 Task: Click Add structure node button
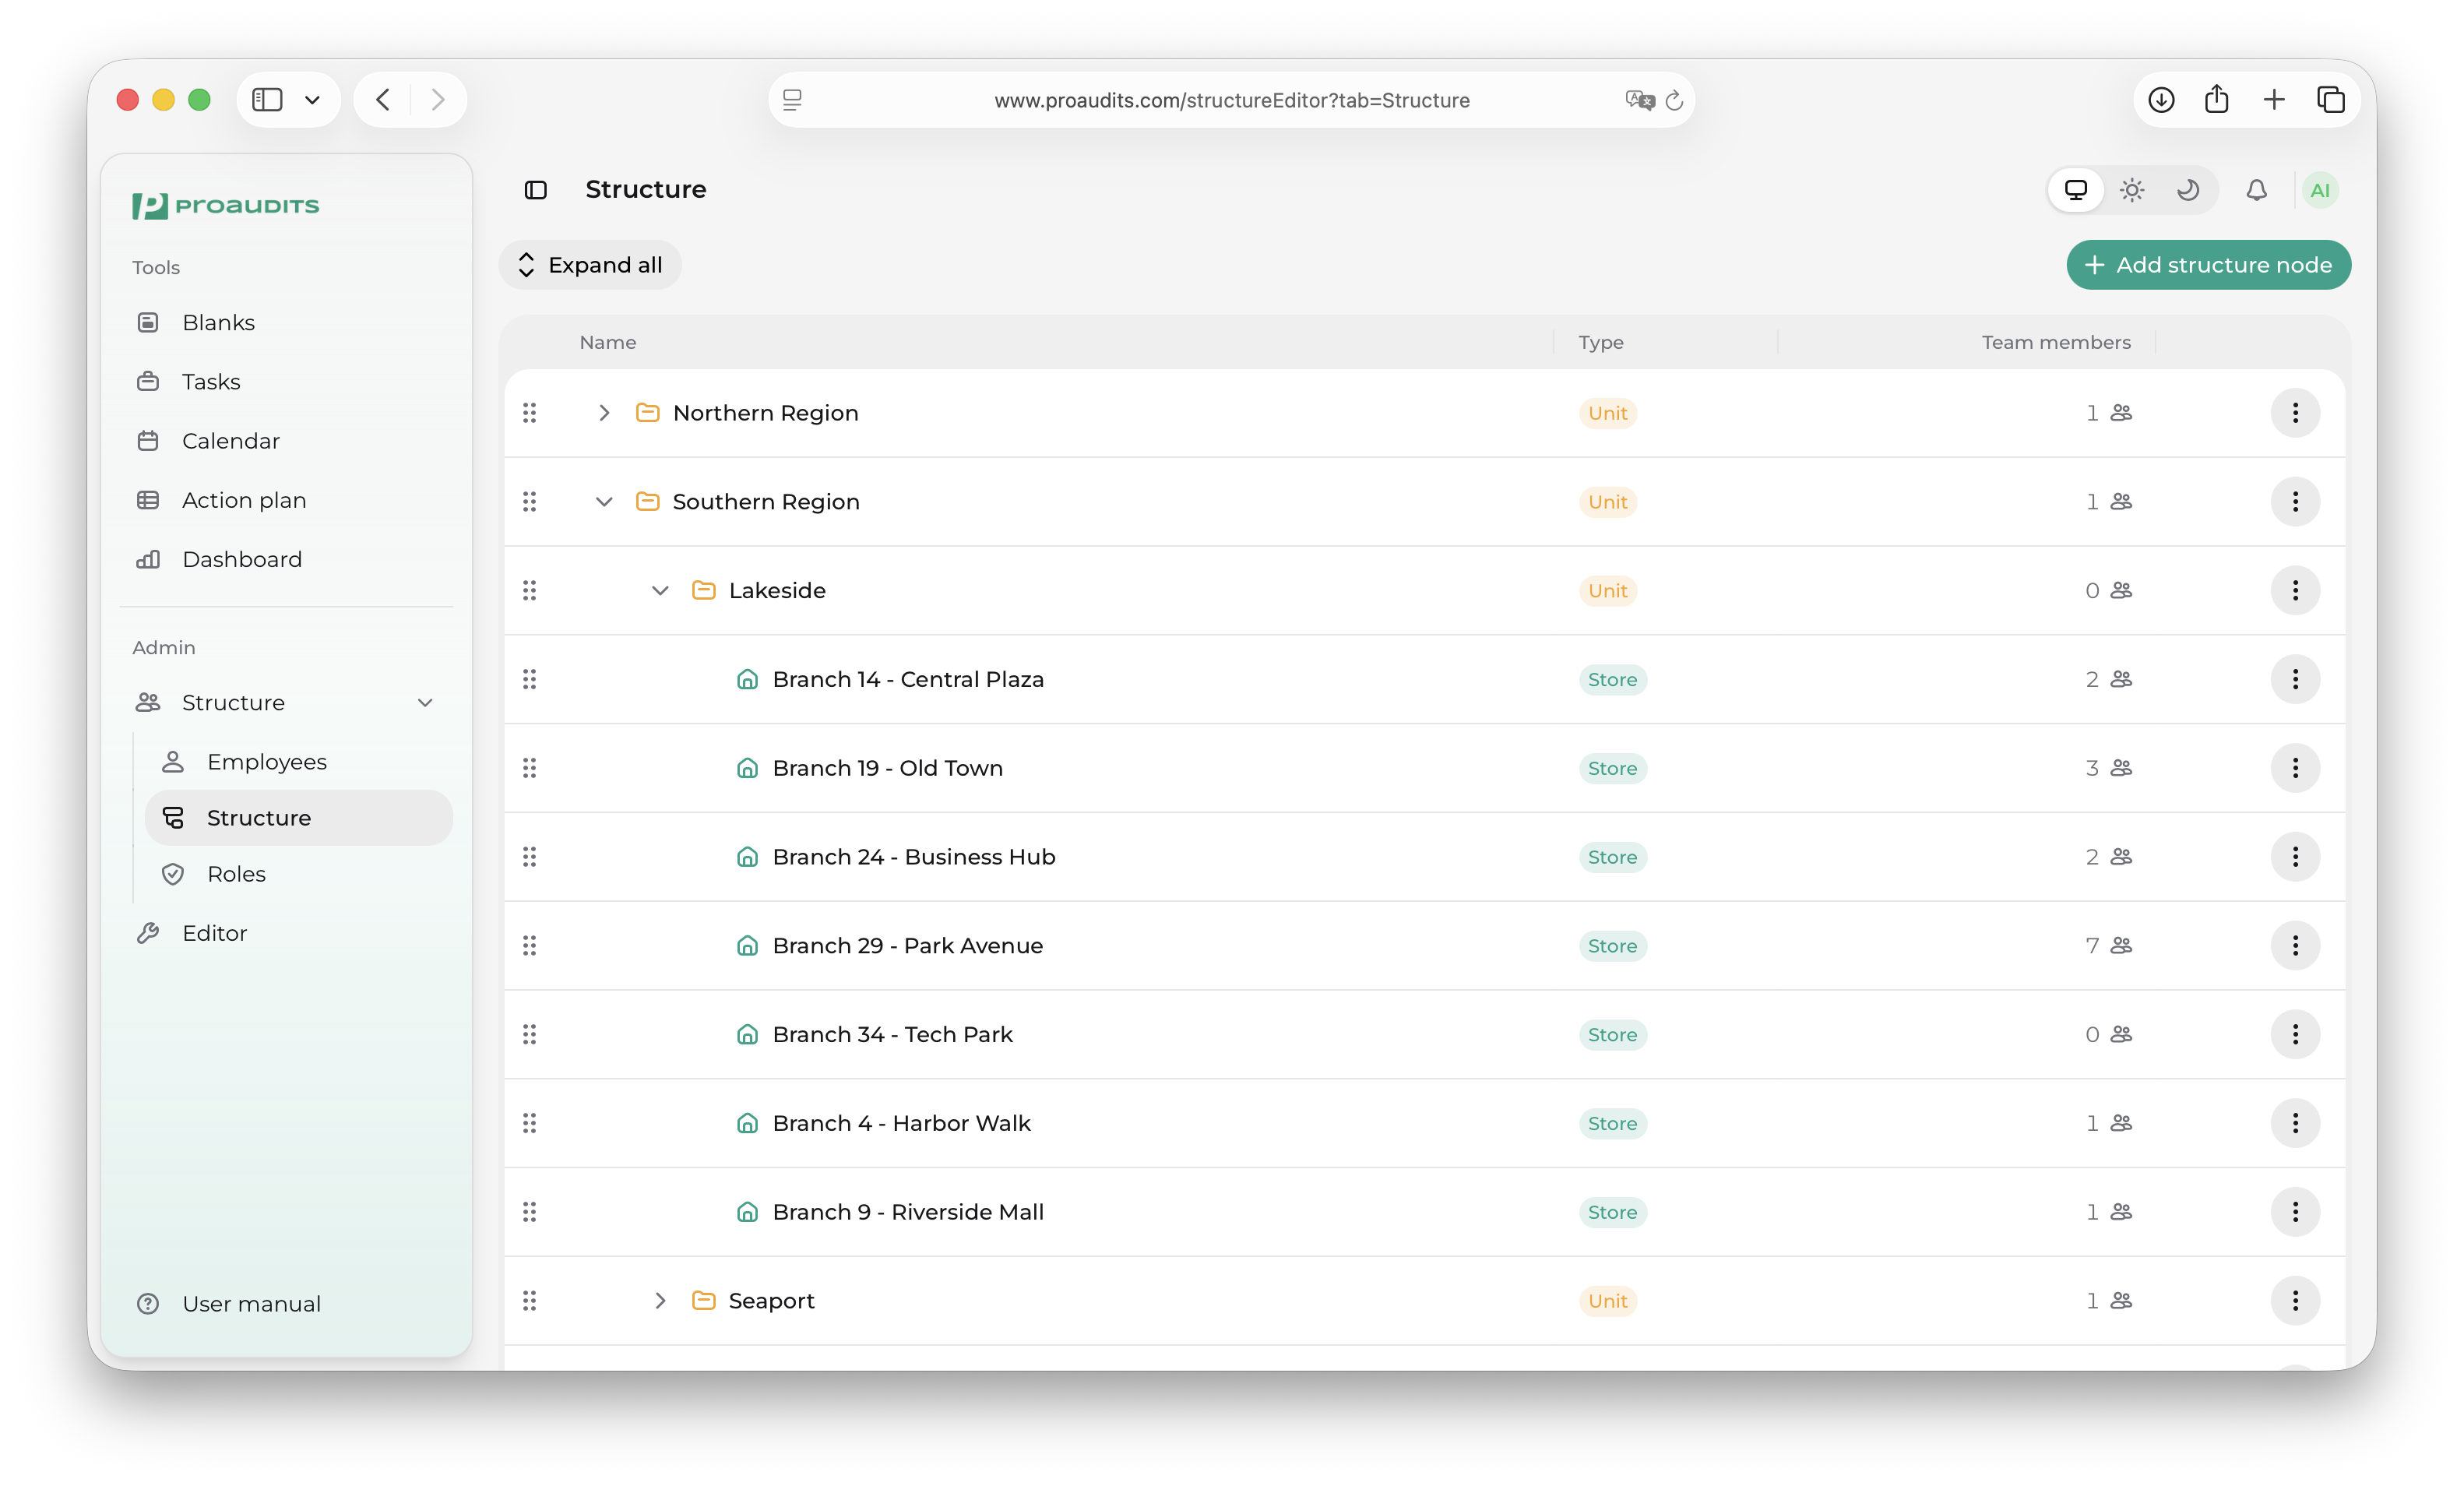click(2208, 265)
